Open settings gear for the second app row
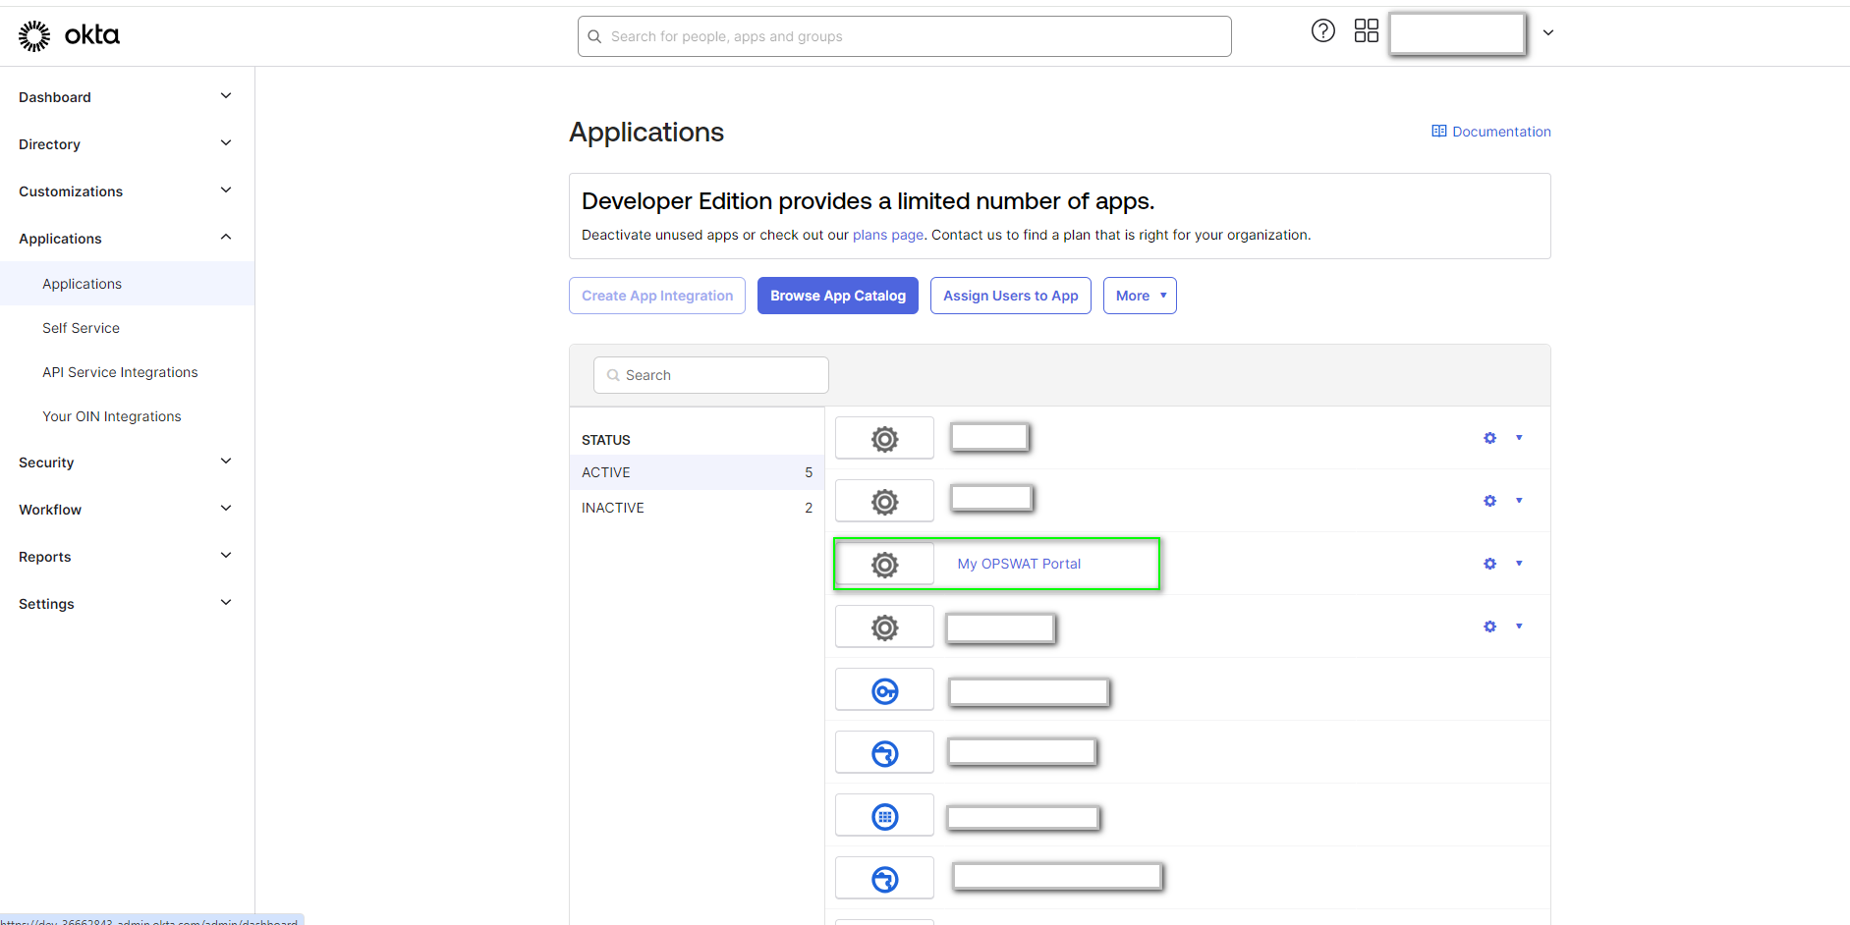This screenshot has width=1850, height=925. tap(1490, 501)
